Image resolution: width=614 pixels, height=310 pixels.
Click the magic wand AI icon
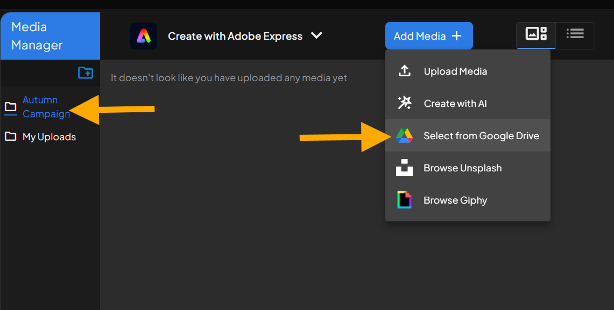pyautogui.click(x=404, y=103)
